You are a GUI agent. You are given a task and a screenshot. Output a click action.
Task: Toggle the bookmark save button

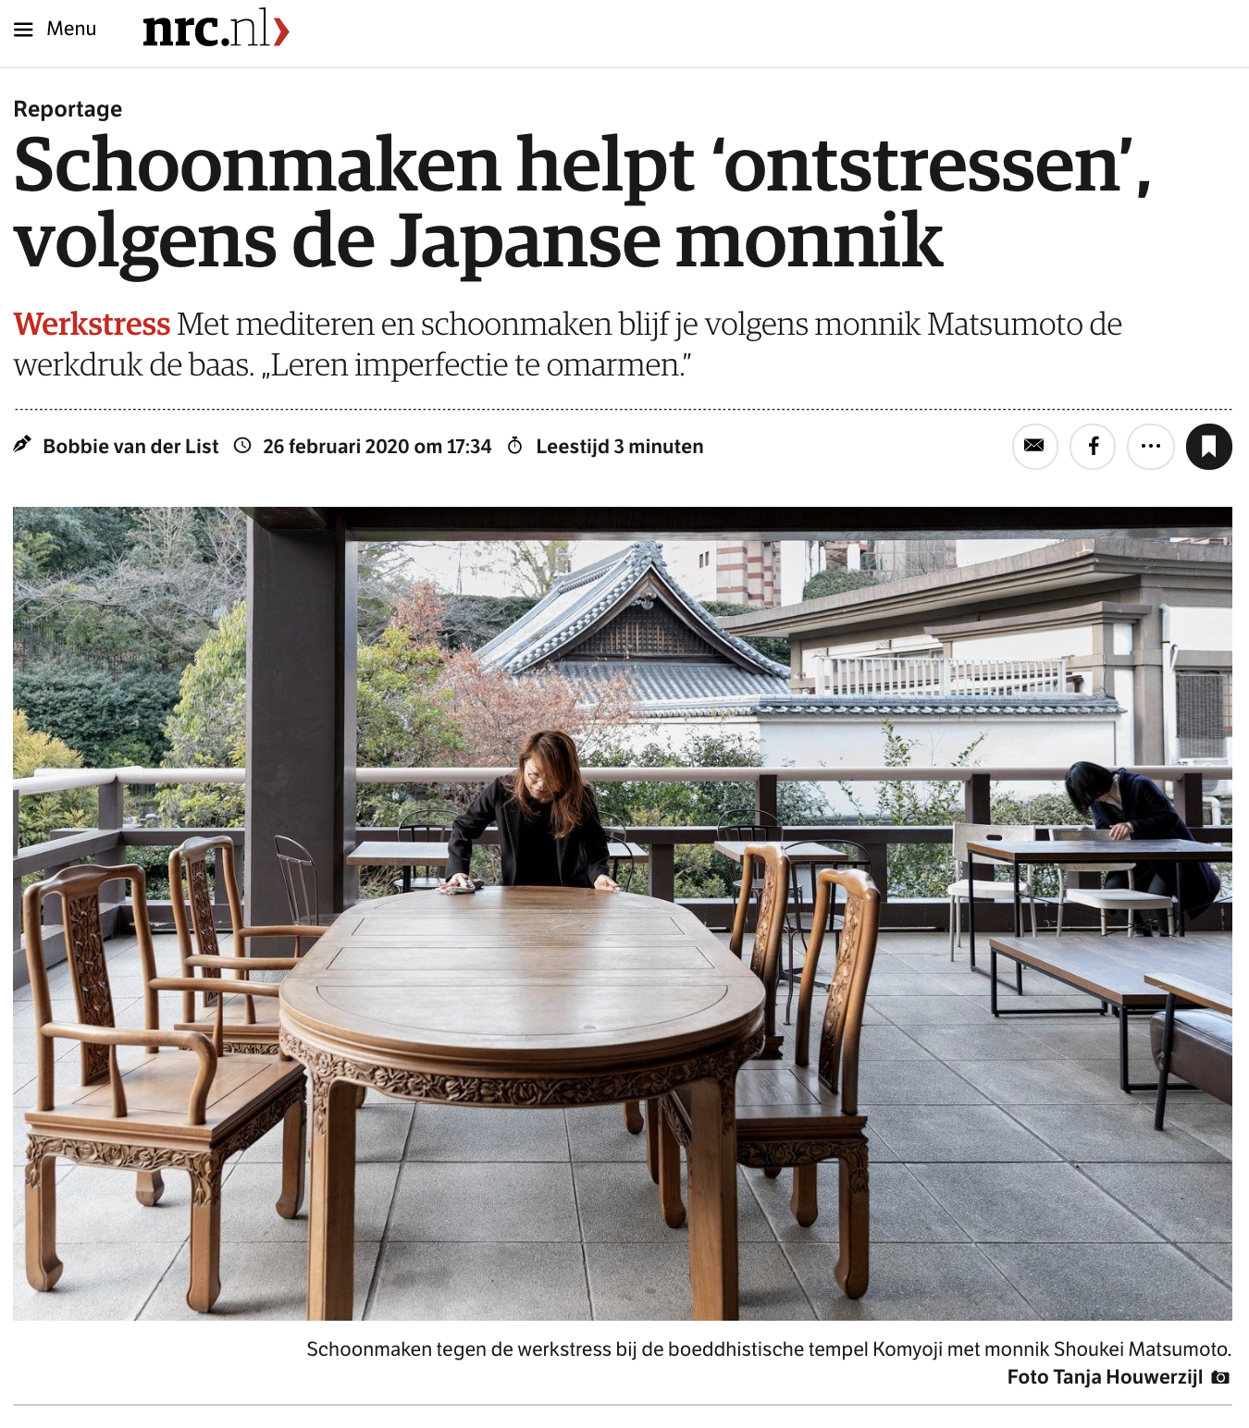(1208, 446)
